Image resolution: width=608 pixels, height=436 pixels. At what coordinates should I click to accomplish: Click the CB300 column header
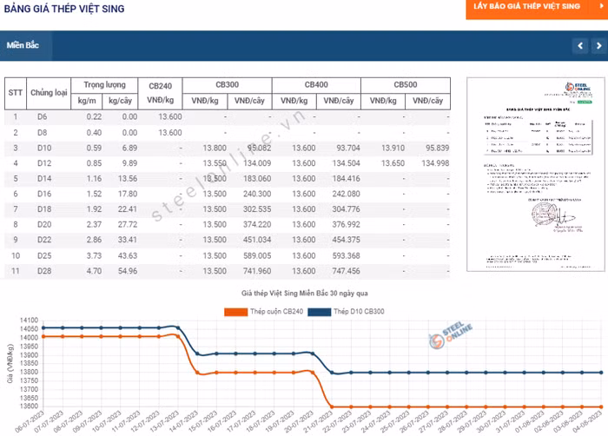(227, 85)
